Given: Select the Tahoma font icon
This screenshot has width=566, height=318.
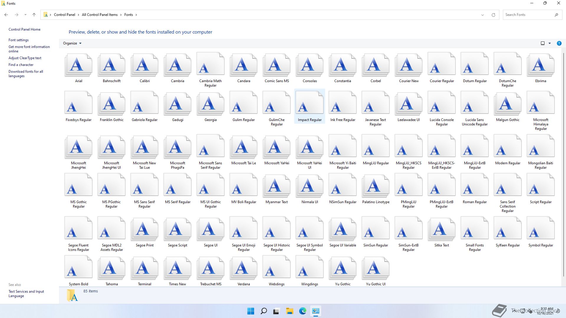Looking at the screenshot, I should pos(111,268).
